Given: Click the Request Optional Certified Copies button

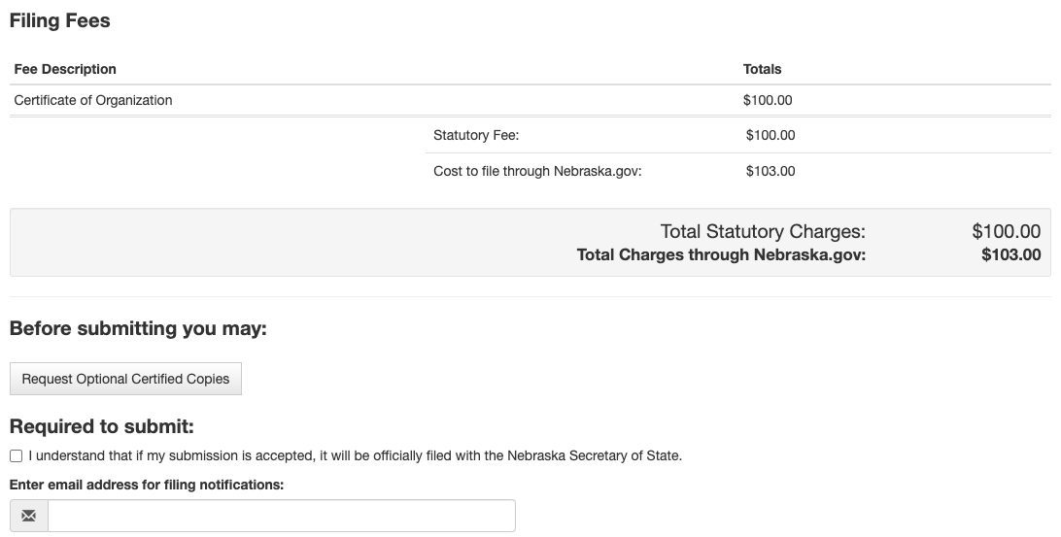Looking at the screenshot, I should (x=125, y=379).
